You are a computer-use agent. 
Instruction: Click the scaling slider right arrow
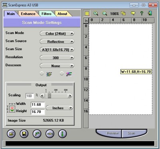[x=70, y=96]
